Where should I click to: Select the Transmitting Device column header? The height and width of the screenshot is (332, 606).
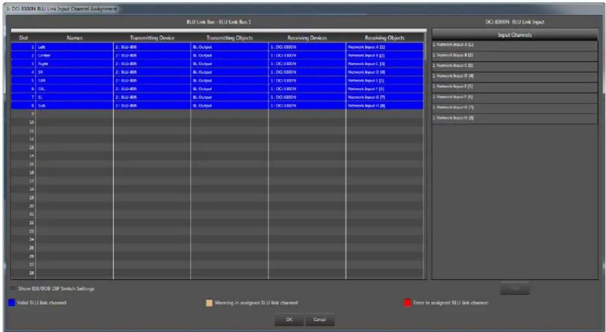(152, 38)
